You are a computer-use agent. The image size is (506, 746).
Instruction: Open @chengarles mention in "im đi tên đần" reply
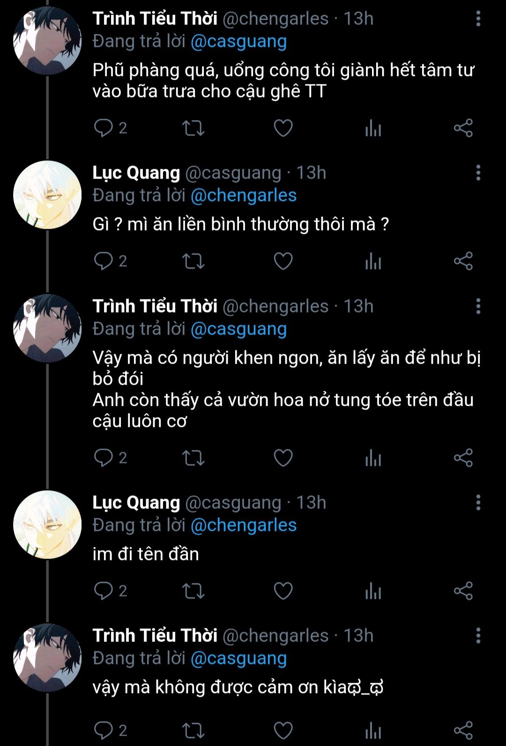[244, 525]
